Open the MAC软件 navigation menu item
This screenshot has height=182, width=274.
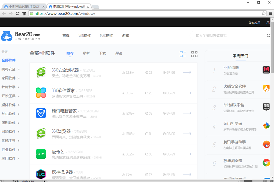pyautogui.click(x=107, y=36)
